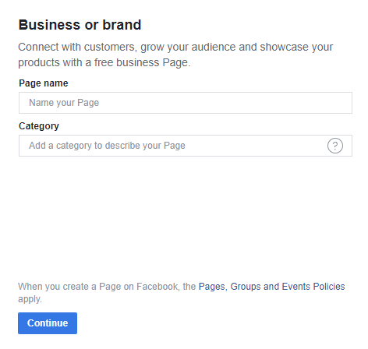Viewport: 368px width, 349px height.
Task: Click the "Name your Page" placeholder text
Action: [64, 103]
